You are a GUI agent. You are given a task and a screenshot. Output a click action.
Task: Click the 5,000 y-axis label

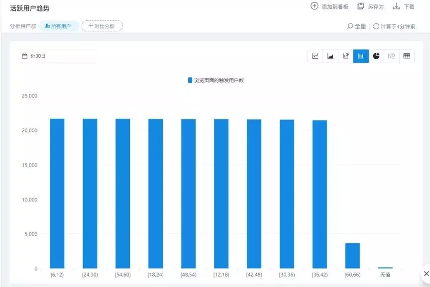(31, 234)
